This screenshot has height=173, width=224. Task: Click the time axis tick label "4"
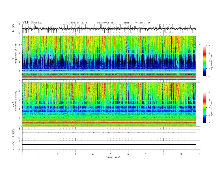[x=93, y=154]
